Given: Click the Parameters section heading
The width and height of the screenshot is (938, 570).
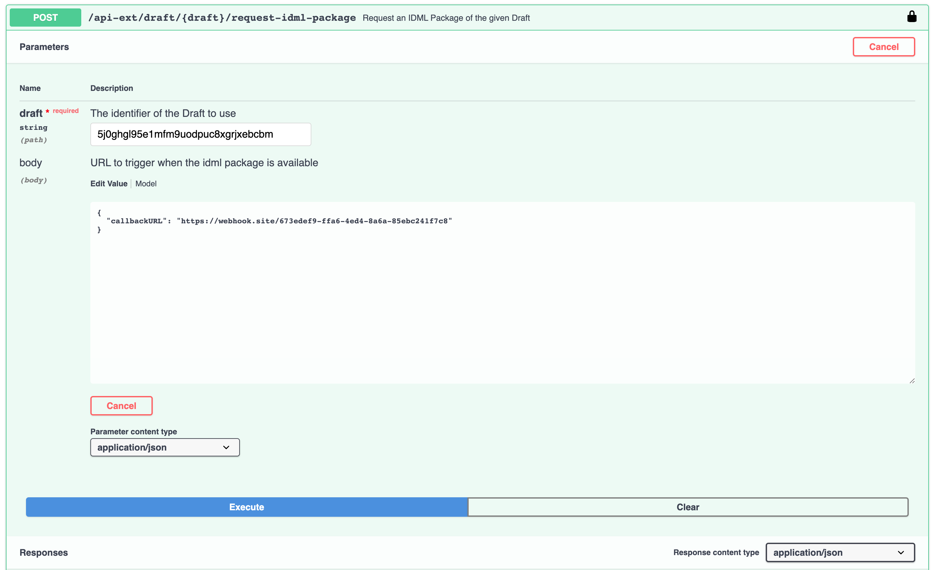Looking at the screenshot, I should coord(44,47).
